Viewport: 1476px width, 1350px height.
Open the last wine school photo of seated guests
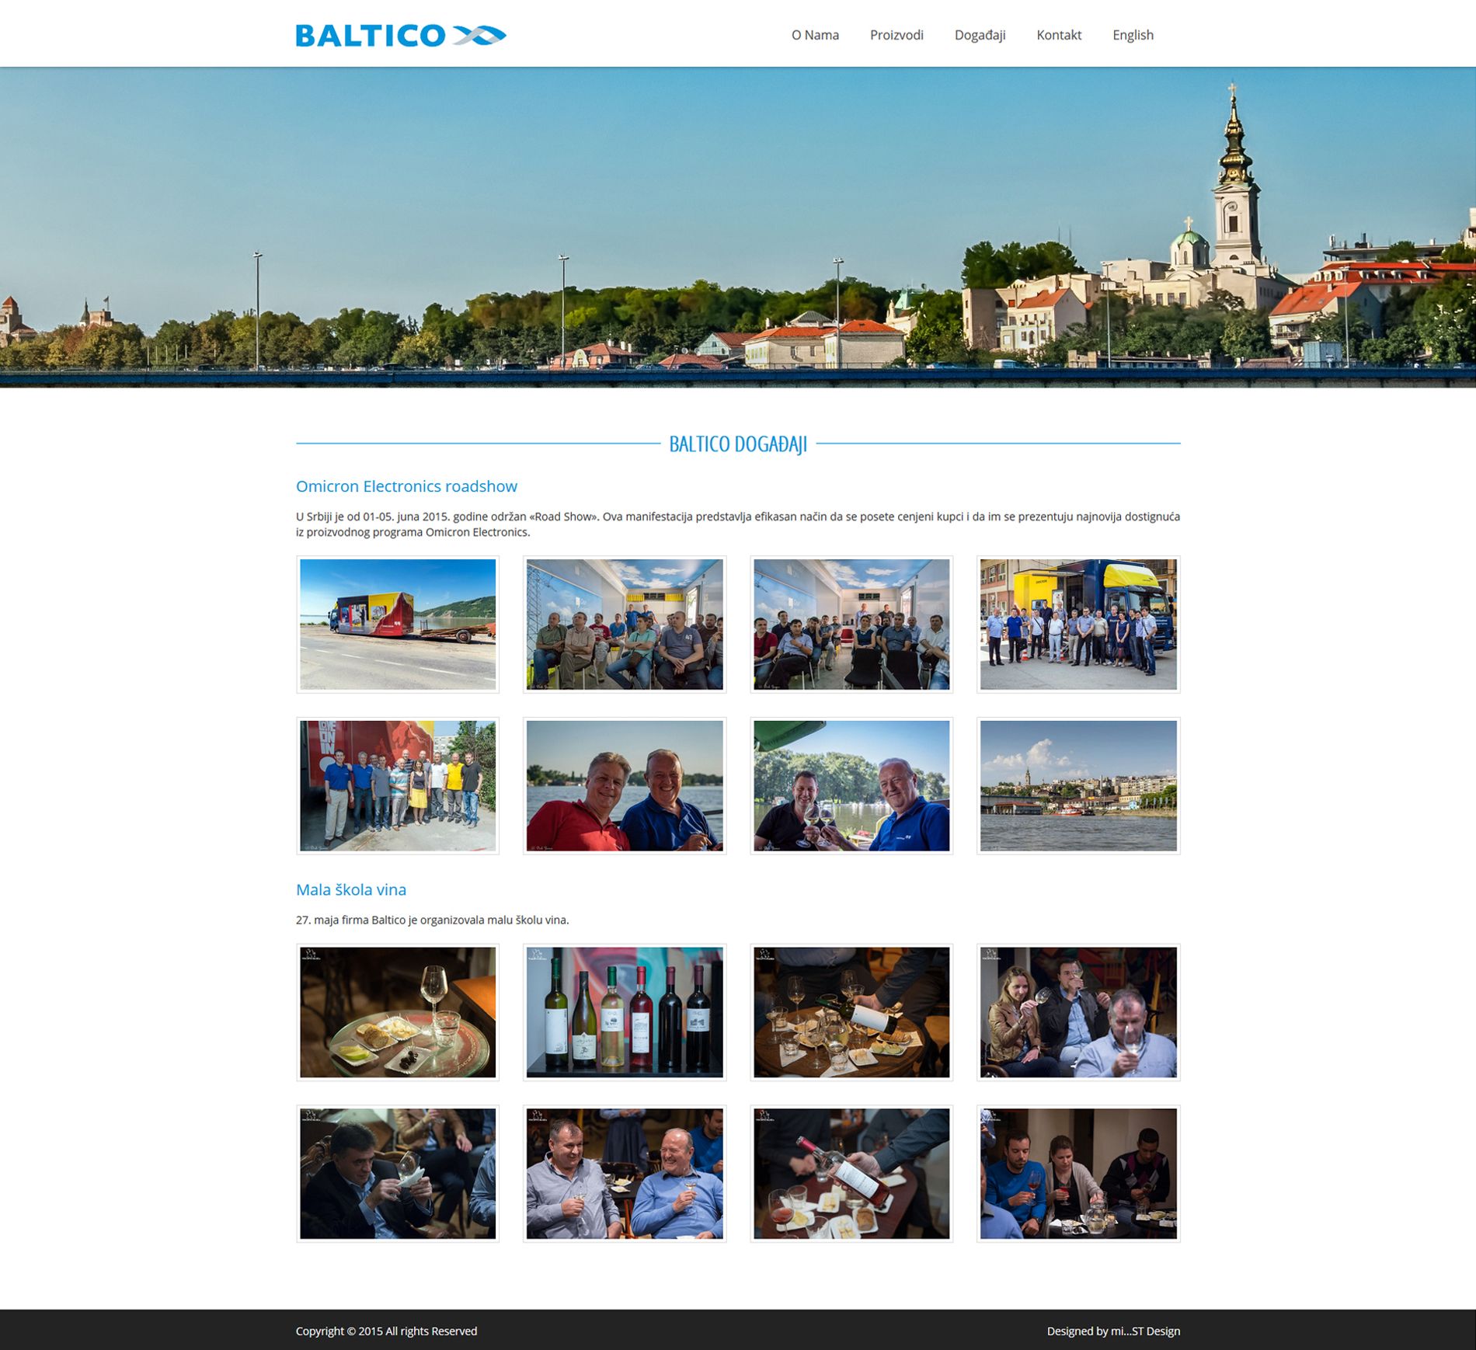[1078, 1174]
